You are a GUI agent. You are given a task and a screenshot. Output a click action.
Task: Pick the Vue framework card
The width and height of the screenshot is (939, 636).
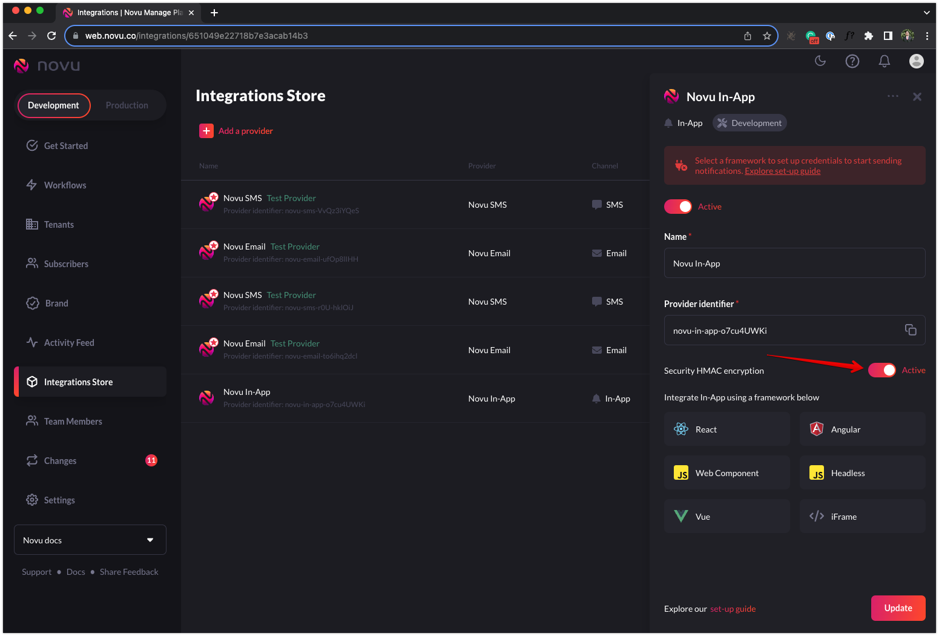[727, 516]
